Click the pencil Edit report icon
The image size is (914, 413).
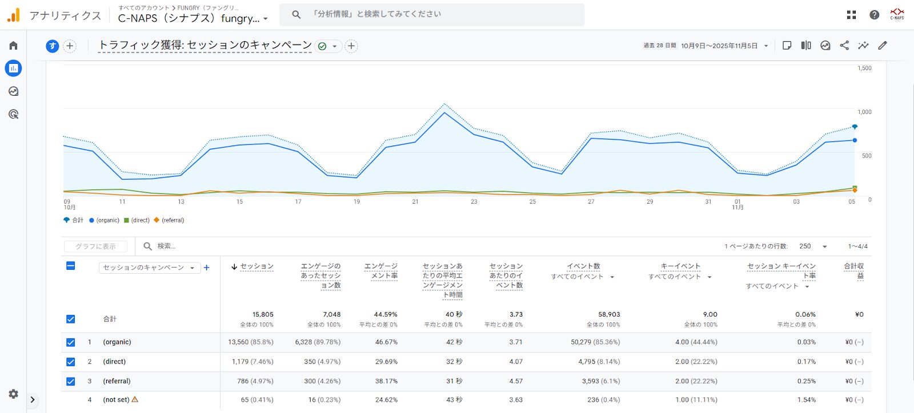(x=883, y=46)
